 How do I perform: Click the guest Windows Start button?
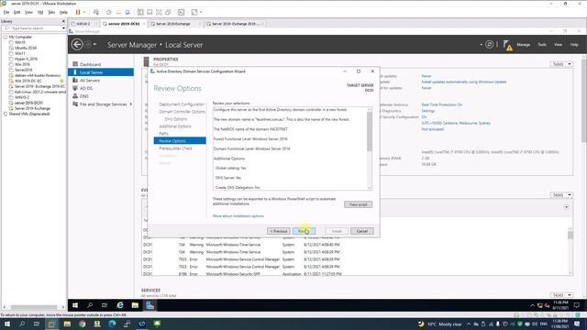click(x=75, y=305)
